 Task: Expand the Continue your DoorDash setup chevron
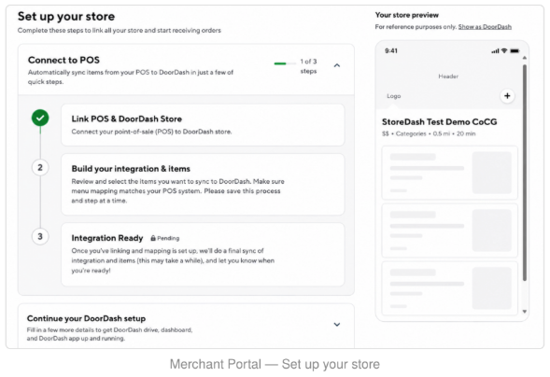(x=337, y=325)
